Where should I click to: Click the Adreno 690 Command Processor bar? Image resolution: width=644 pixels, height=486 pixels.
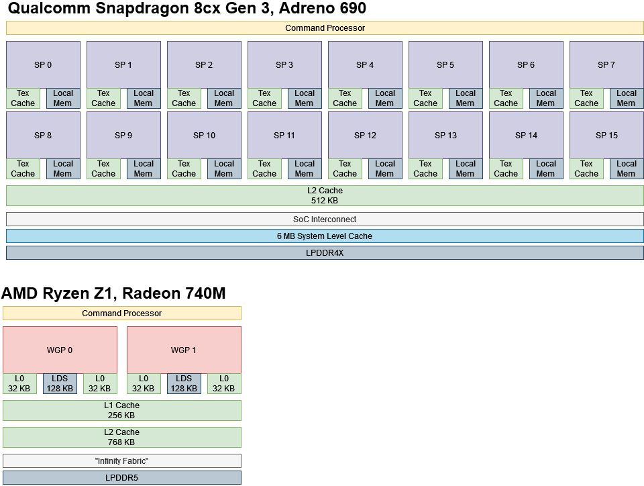[325, 28]
